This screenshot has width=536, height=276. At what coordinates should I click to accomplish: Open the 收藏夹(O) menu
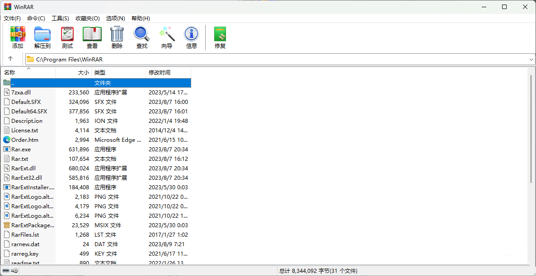point(88,19)
